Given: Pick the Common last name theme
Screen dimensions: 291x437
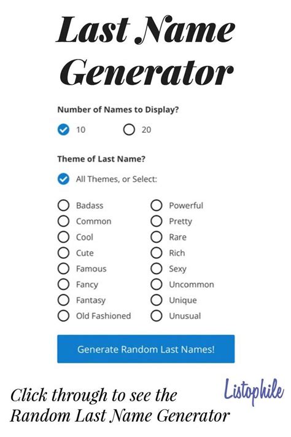Looking at the screenshot, I should click(63, 221).
